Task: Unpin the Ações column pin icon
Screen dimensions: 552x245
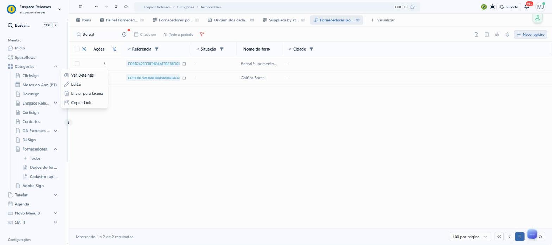Action: coord(114,49)
